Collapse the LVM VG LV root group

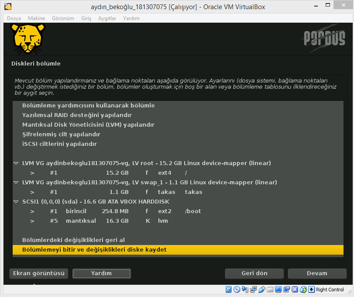[16, 163]
